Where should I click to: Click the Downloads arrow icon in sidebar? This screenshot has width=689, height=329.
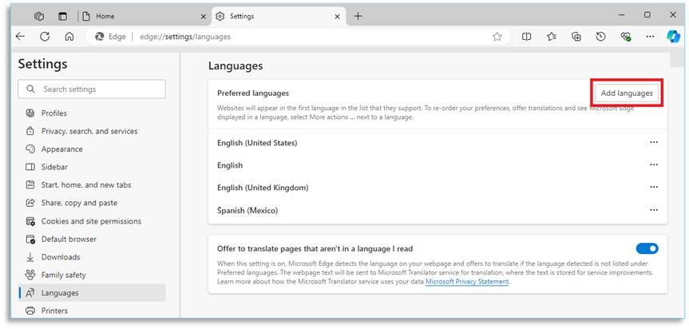click(x=30, y=257)
